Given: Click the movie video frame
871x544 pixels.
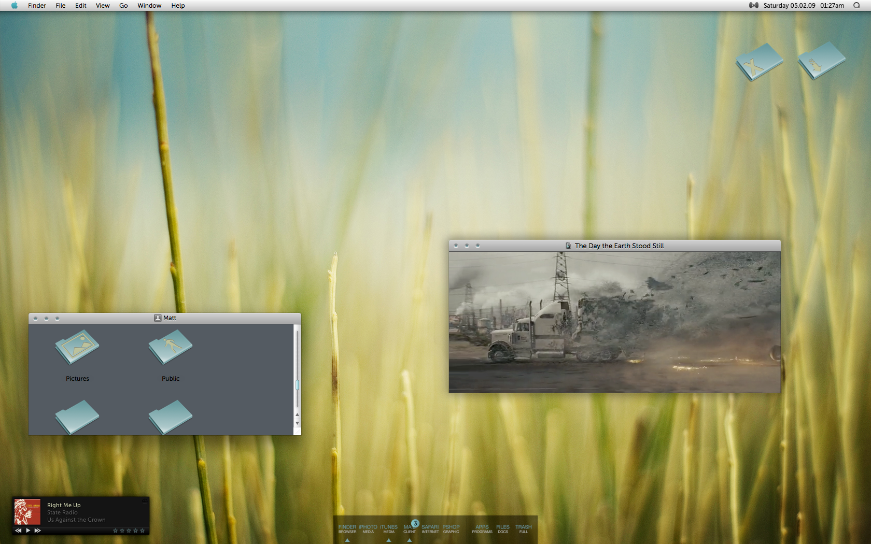Looking at the screenshot, I should [614, 322].
